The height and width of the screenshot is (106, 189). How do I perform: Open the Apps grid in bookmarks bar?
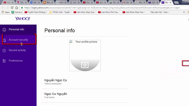click(x=6, y=12)
